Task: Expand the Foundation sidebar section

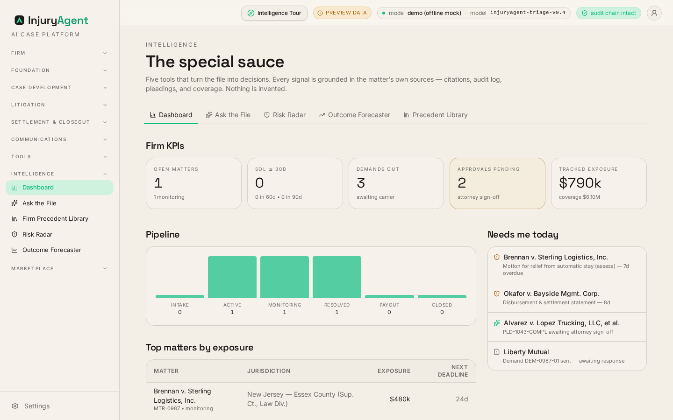Action: pyautogui.click(x=59, y=70)
